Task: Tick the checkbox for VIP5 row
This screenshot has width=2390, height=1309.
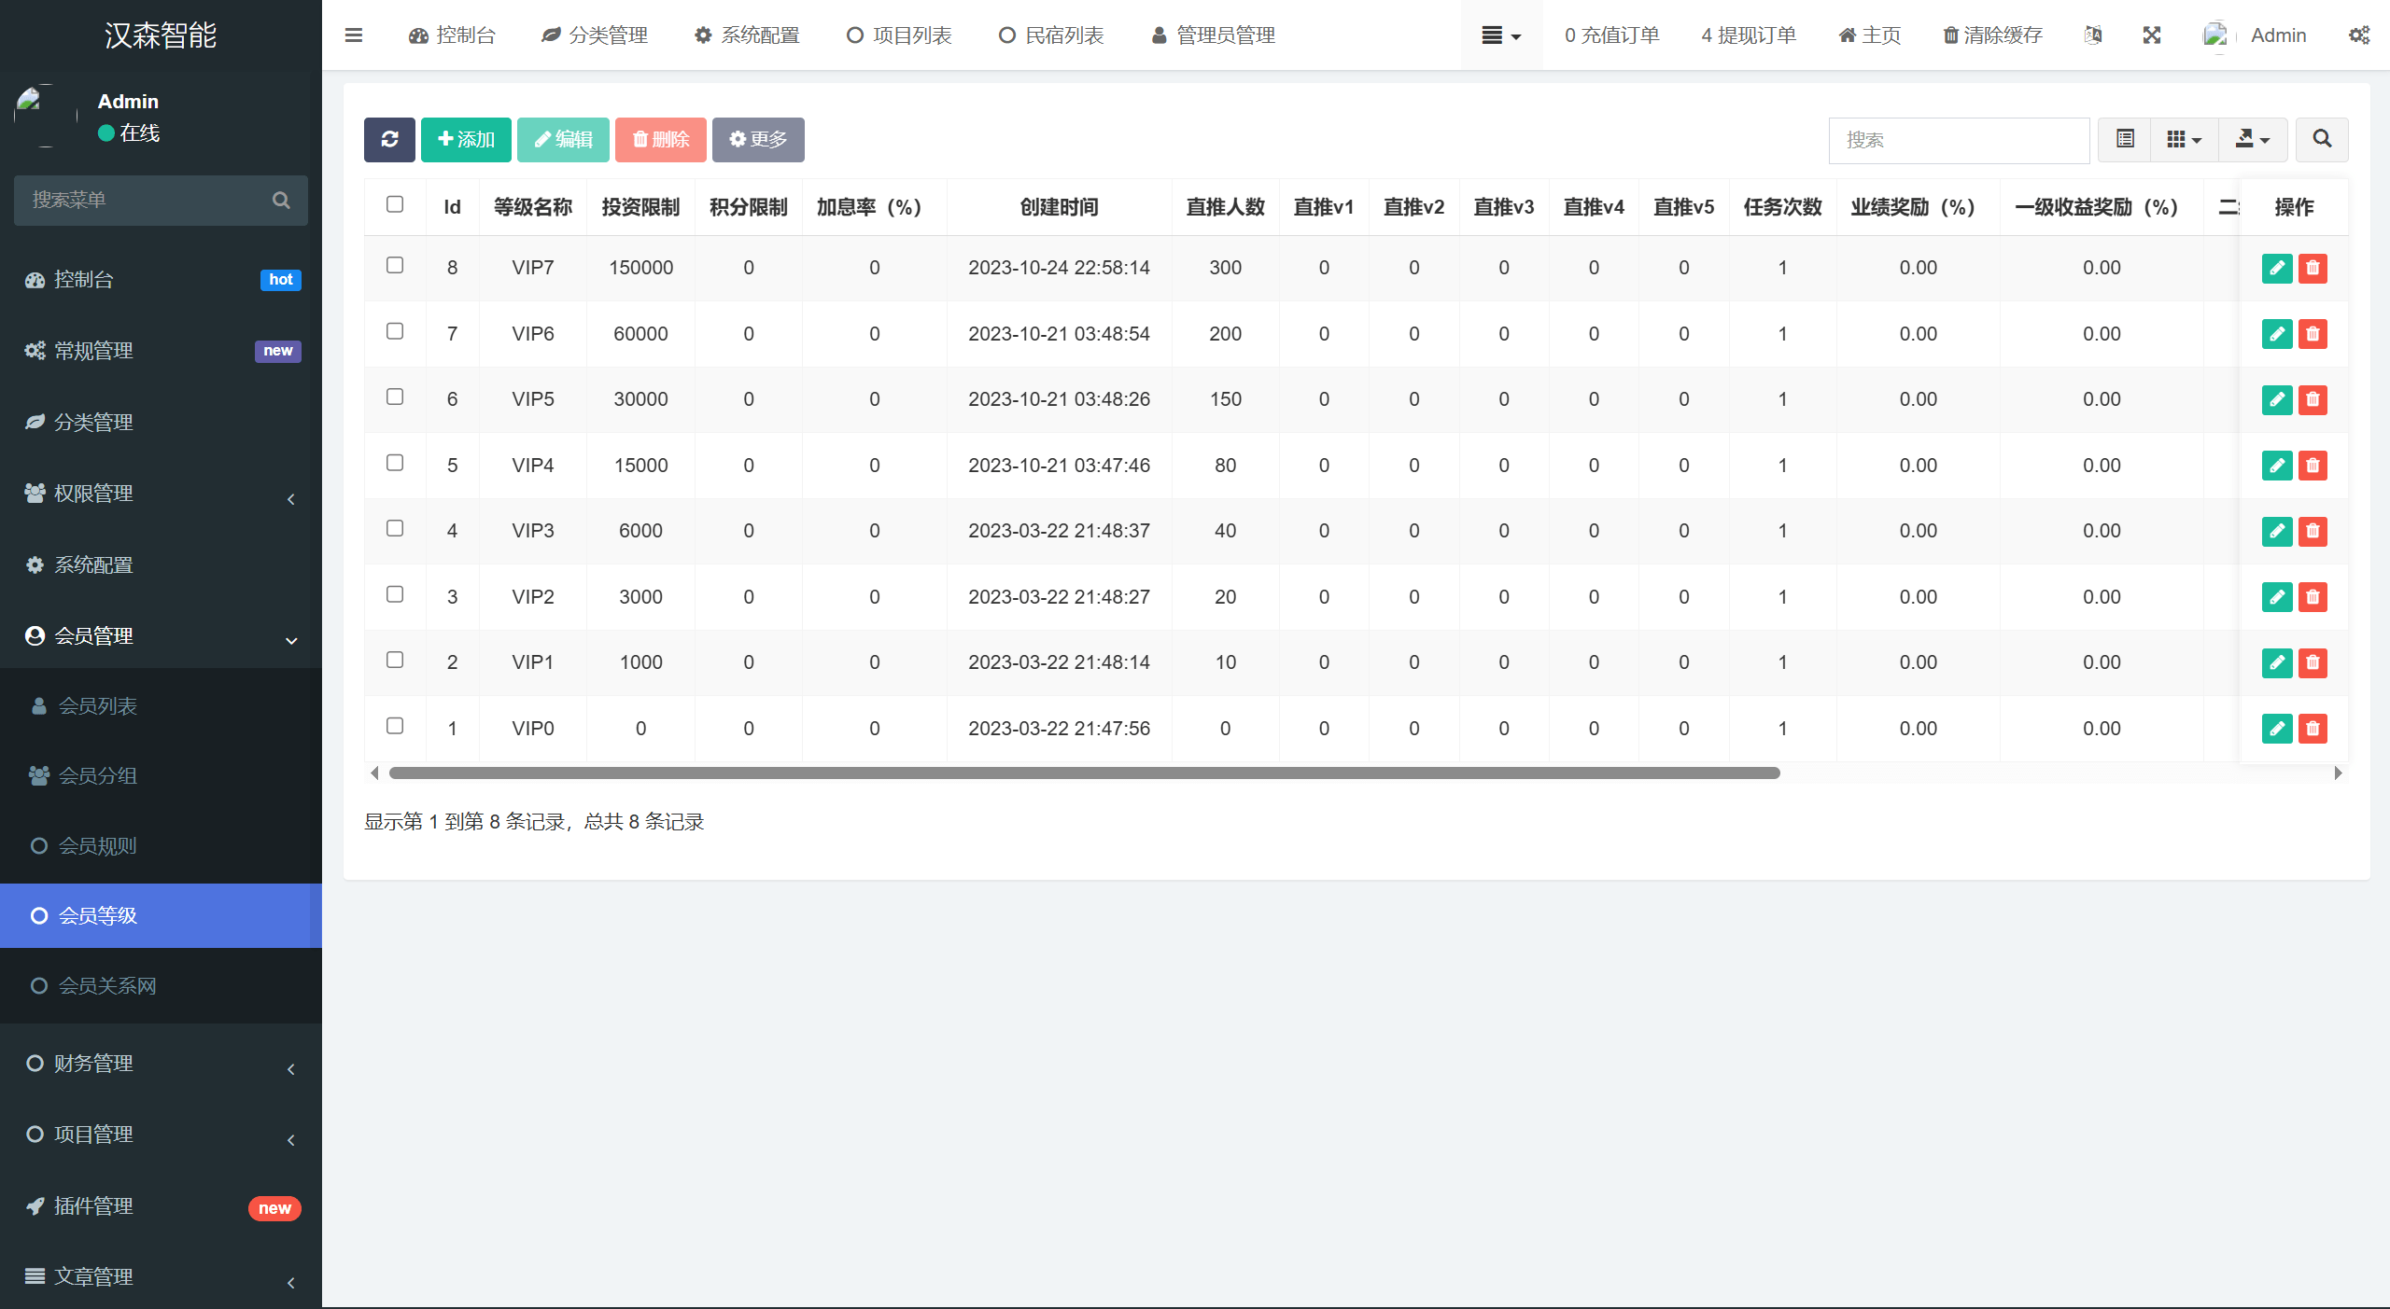Action: coord(395,397)
